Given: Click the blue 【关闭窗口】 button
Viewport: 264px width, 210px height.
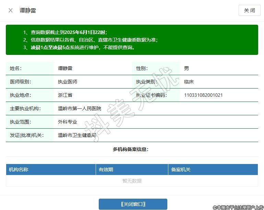Looking at the screenshot, I should 133,204.
